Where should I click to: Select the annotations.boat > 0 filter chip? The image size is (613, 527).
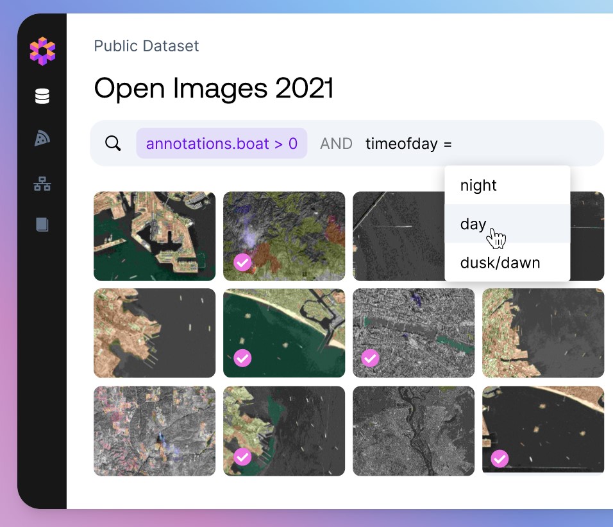coord(222,143)
